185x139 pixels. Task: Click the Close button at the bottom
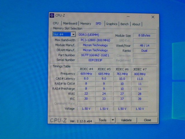(147, 120)
